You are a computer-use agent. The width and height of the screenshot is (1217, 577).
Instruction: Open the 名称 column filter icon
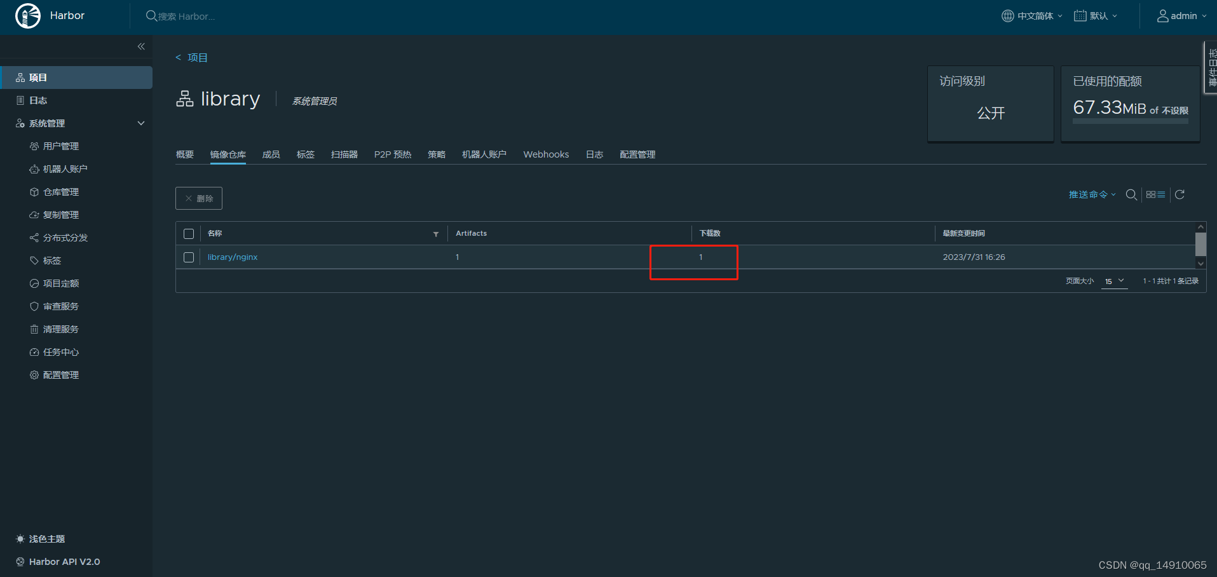pyautogui.click(x=436, y=234)
